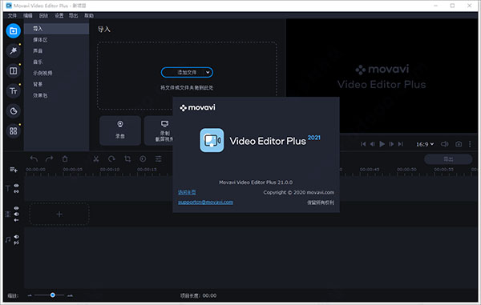Skip to the start of preview
The height and width of the screenshot is (305, 481).
point(363,144)
